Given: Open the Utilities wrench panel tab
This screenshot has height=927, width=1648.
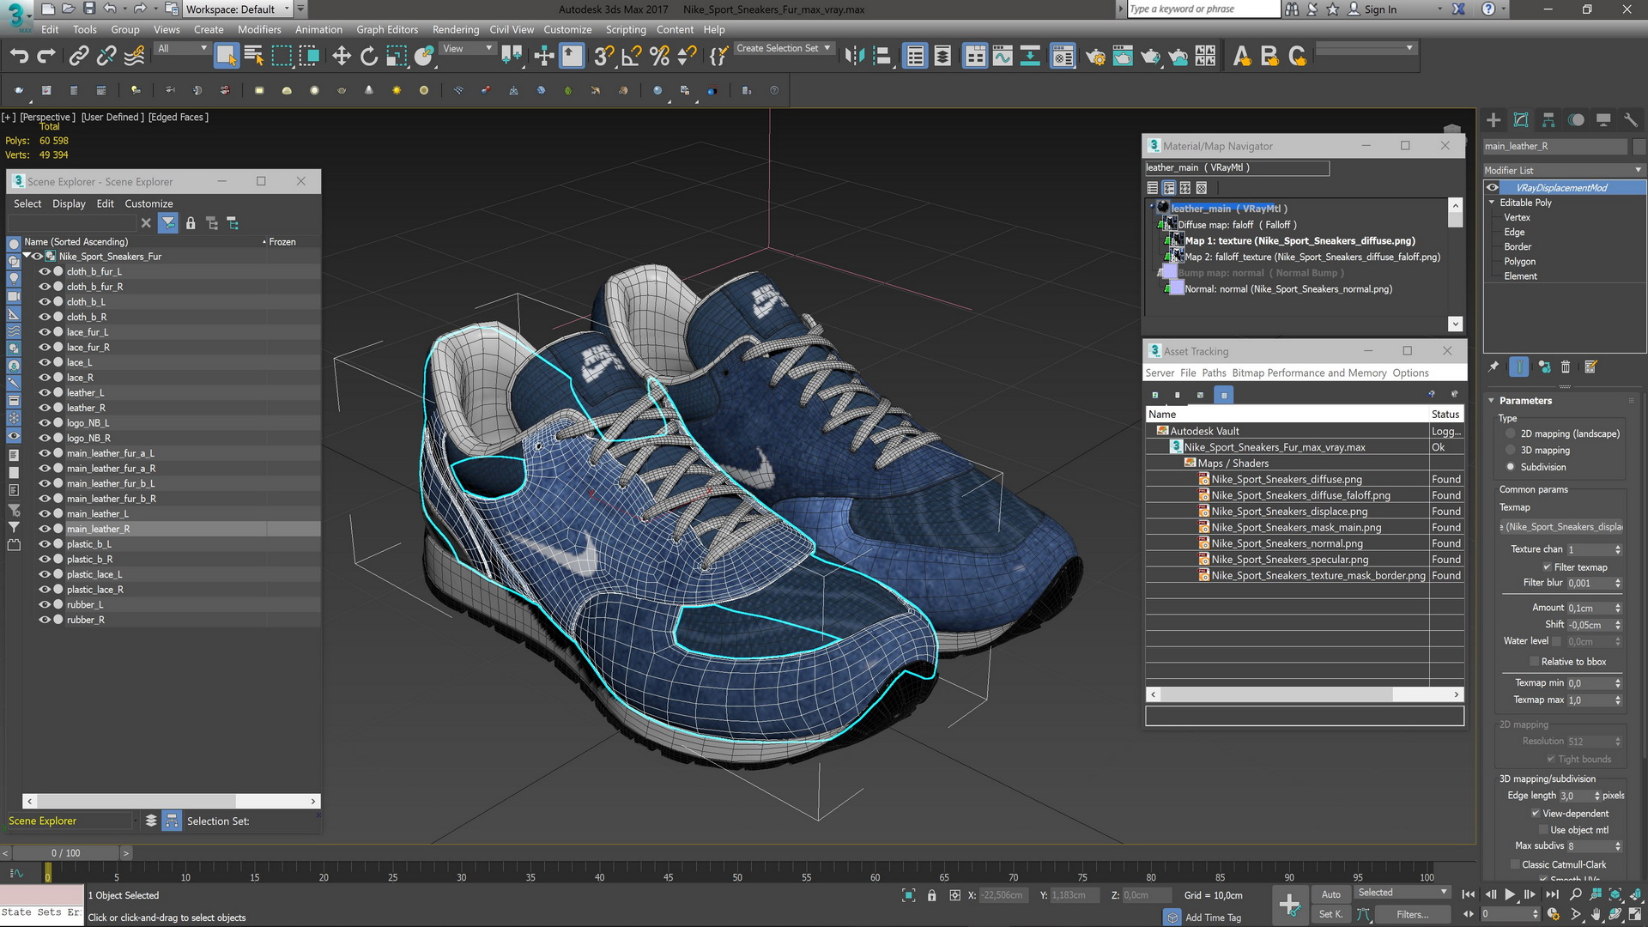Looking at the screenshot, I should [1631, 120].
